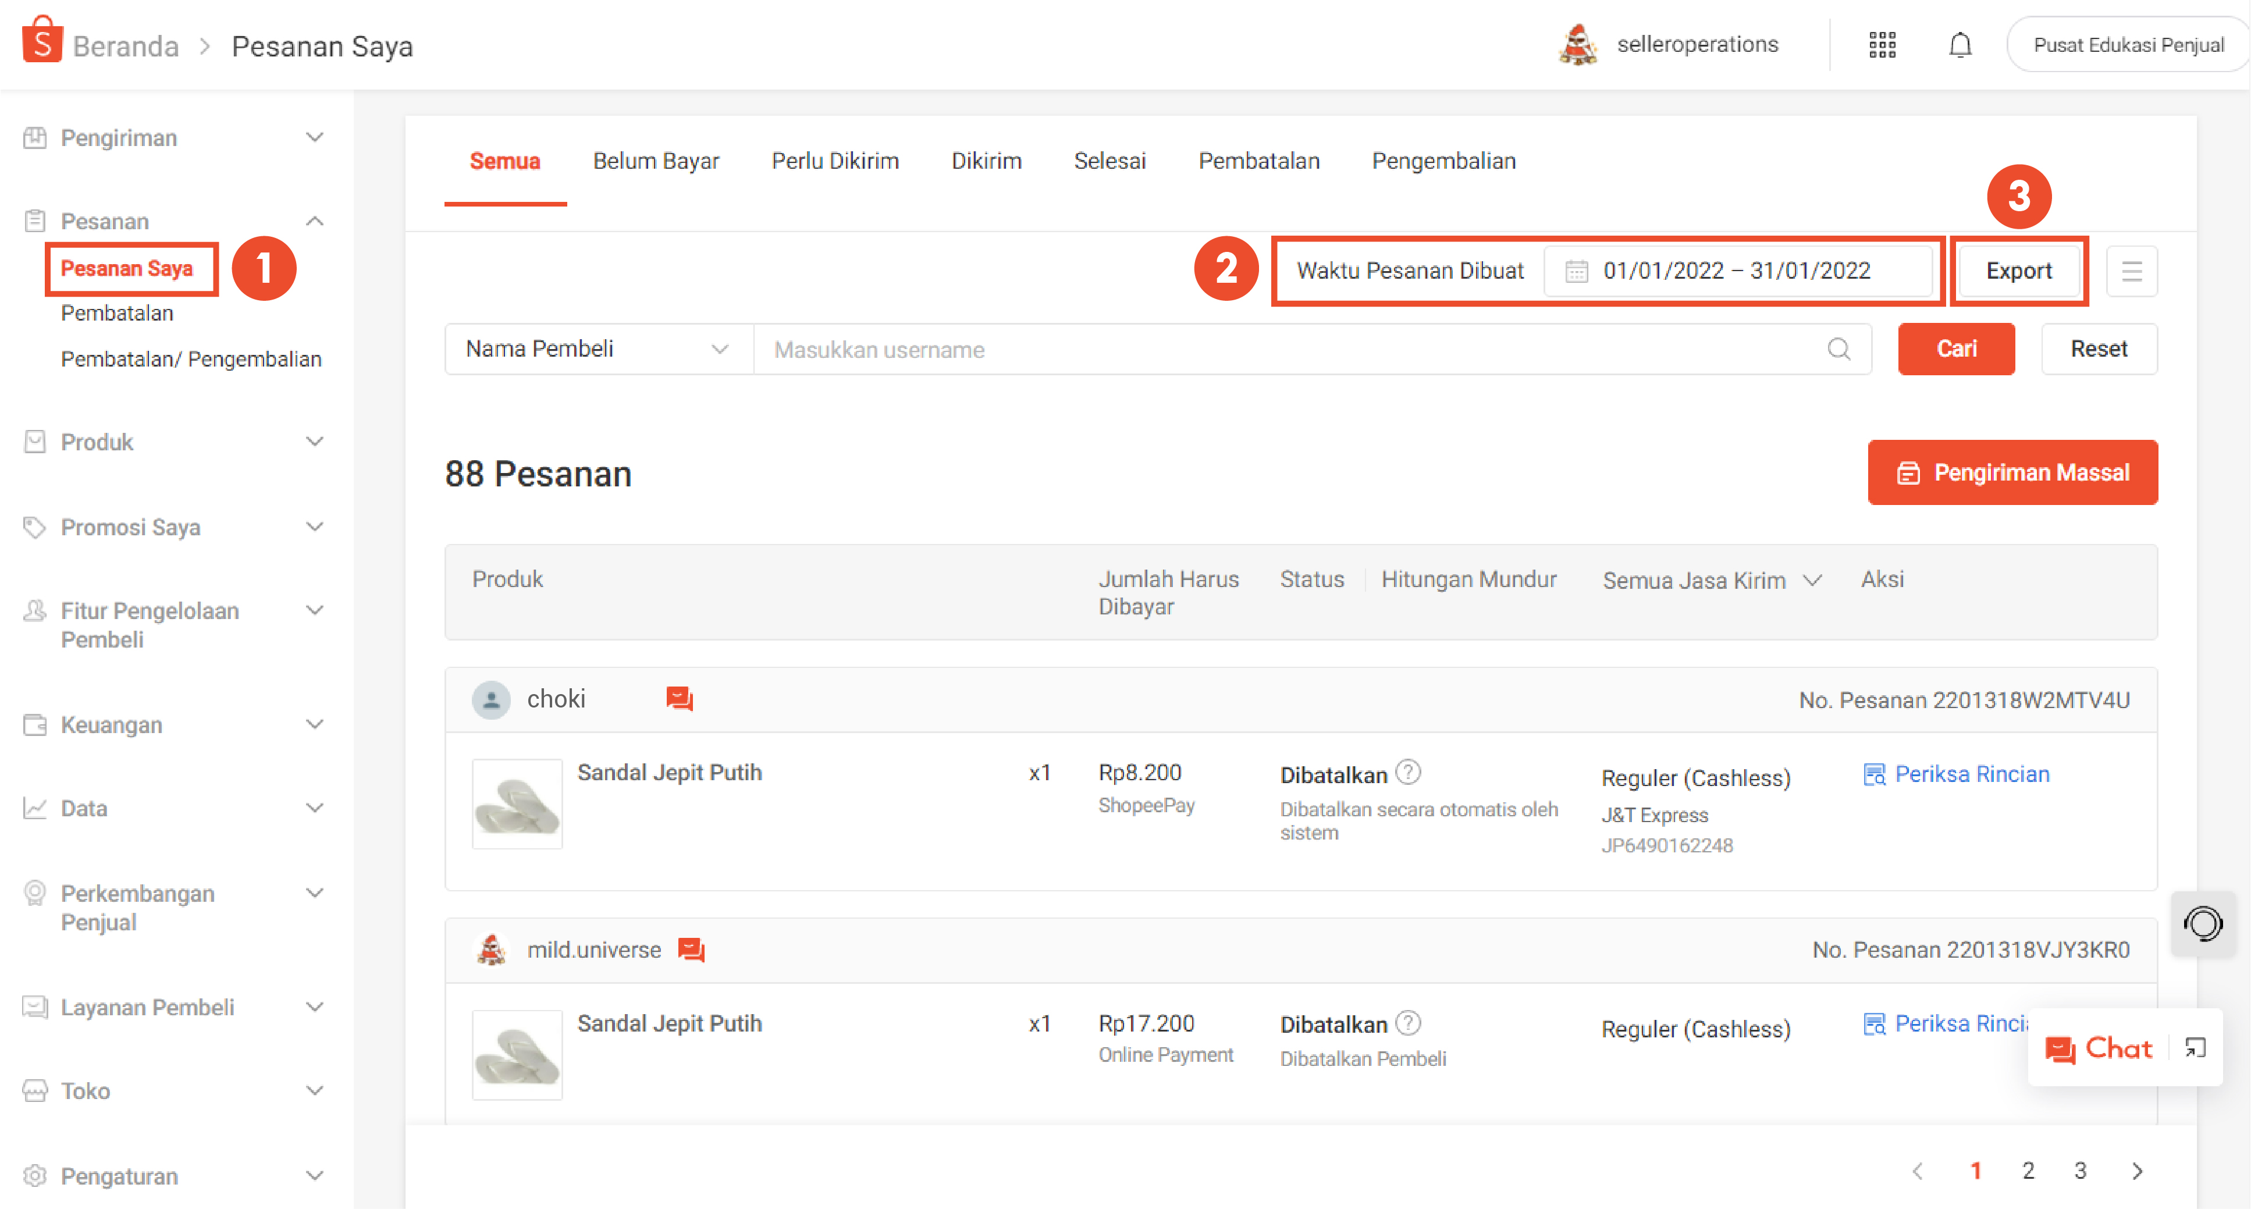Open the Nama Pembeli dropdown
Viewport: 2251px width, 1209px height.
(597, 349)
